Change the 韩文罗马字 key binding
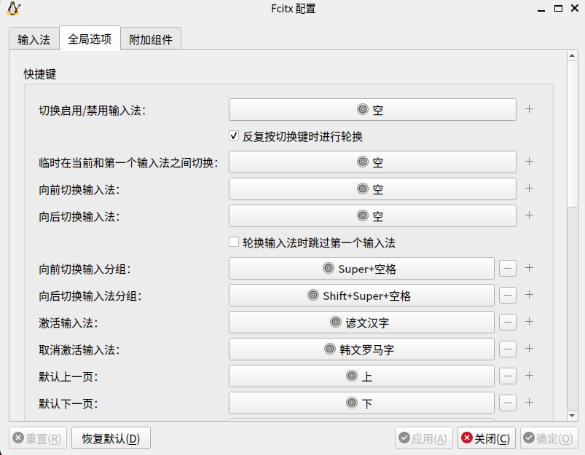 click(x=361, y=349)
